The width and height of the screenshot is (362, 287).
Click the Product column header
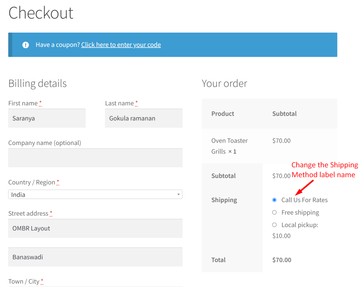click(x=223, y=114)
